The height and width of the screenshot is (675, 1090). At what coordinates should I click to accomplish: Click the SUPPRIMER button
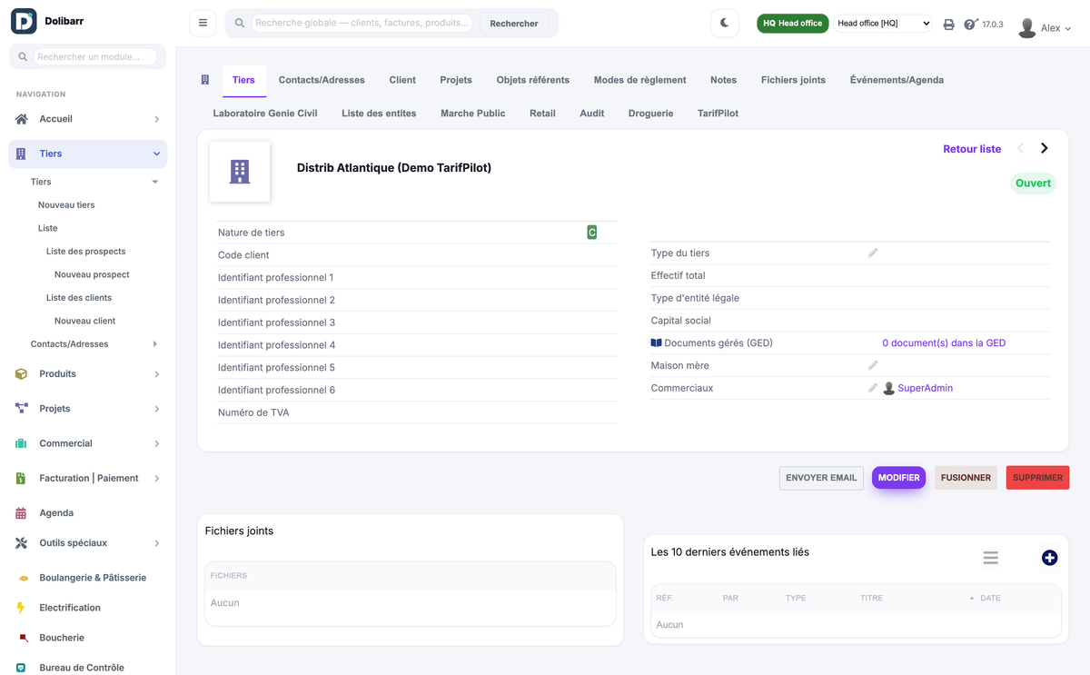click(1037, 478)
